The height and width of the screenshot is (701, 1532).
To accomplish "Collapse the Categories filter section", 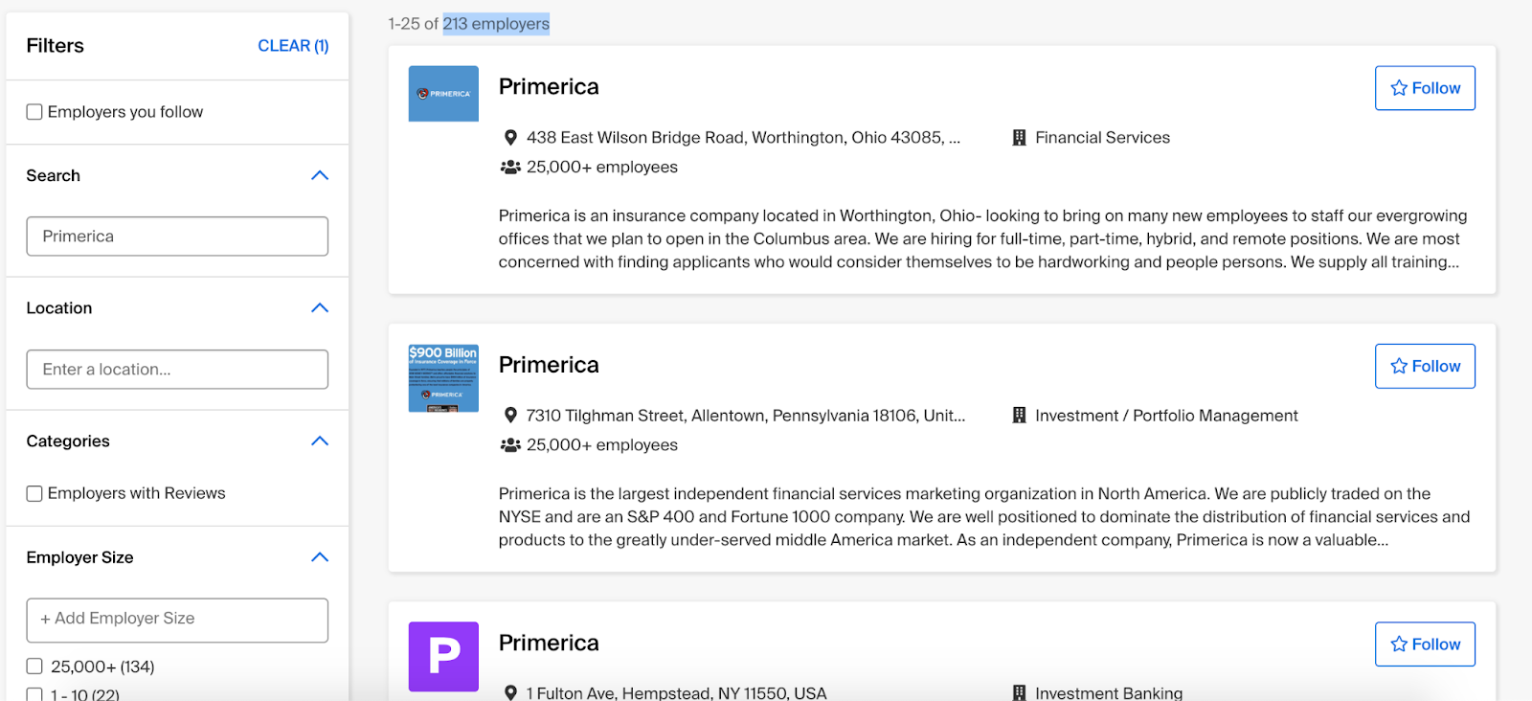I will pos(320,441).
